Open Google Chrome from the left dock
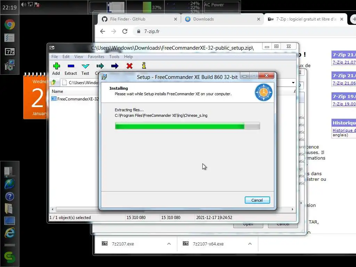The height and width of the screenshot is (267, 356). (x=9, y=25)
